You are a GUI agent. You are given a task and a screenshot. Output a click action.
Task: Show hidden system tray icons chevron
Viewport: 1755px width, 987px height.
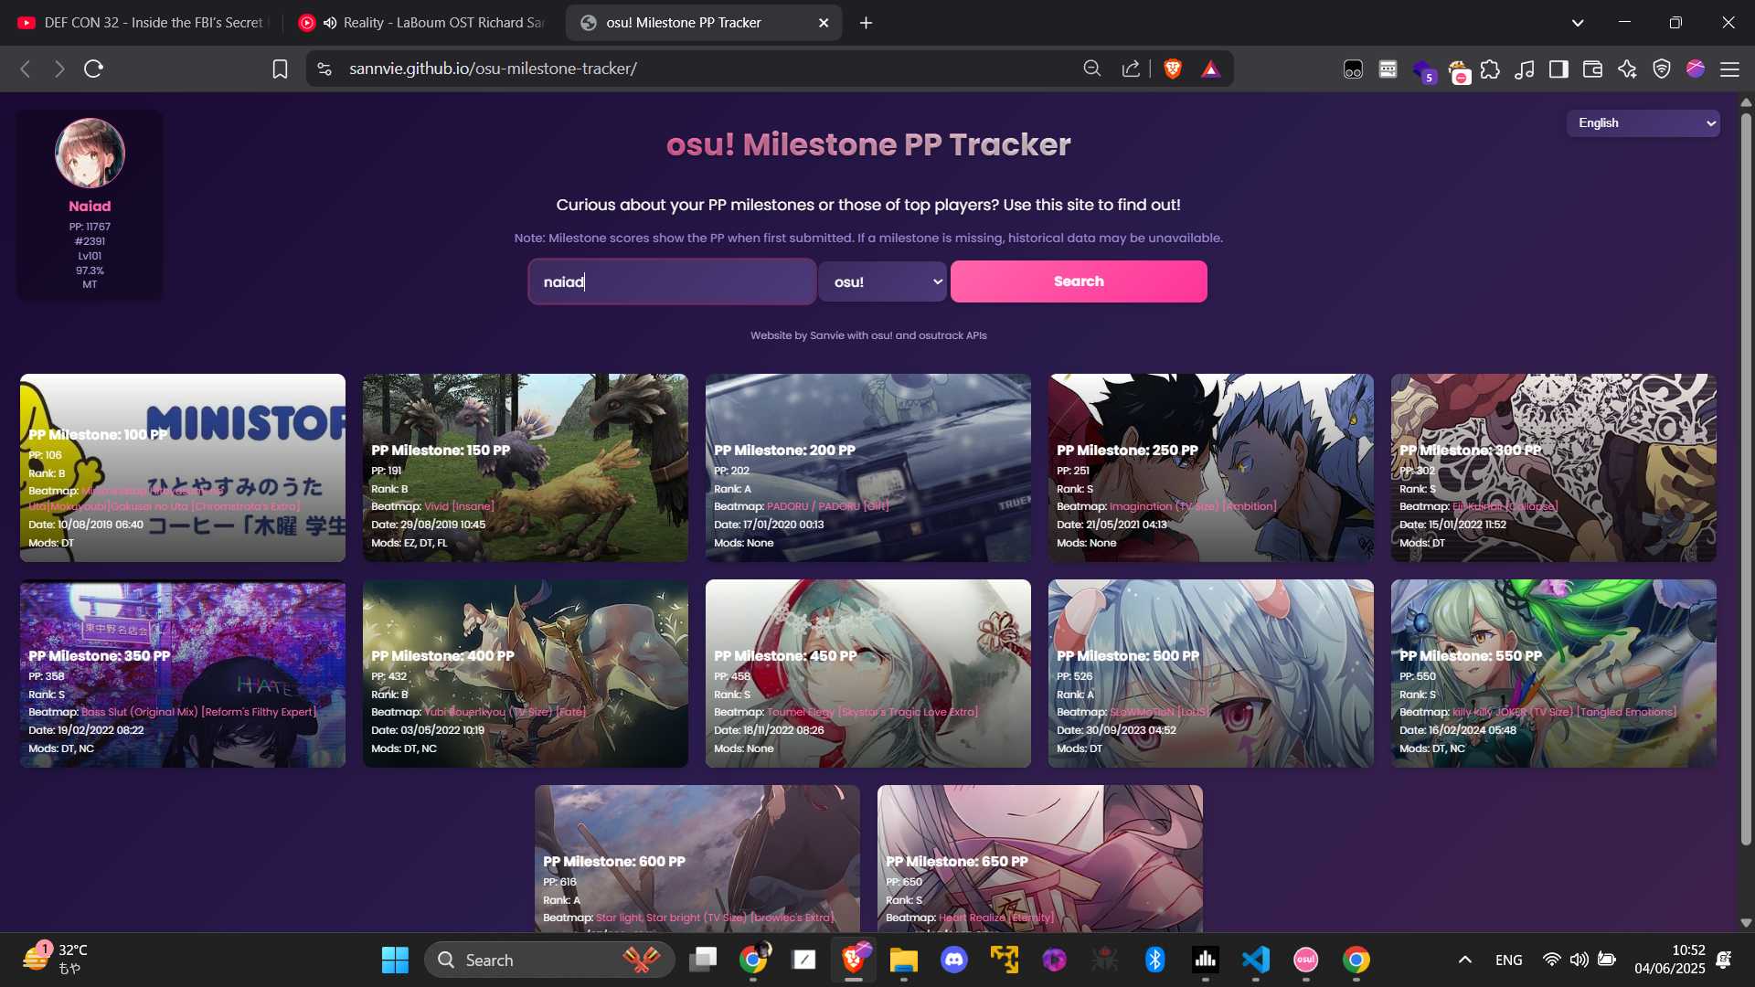point(1464,960)
